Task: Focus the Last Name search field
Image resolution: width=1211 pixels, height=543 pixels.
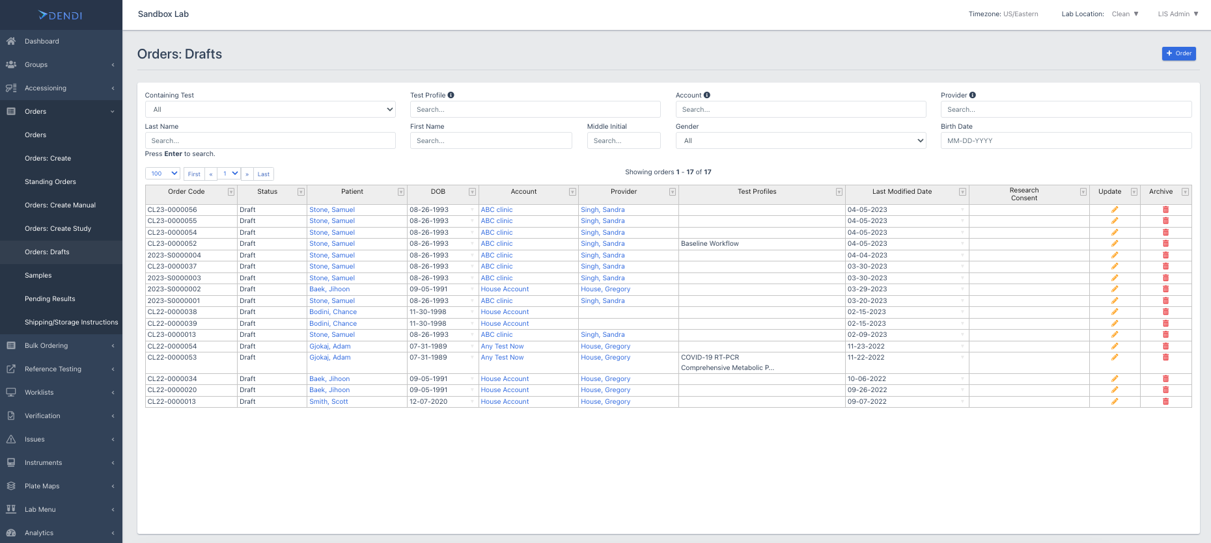Action: click(270, 140)
